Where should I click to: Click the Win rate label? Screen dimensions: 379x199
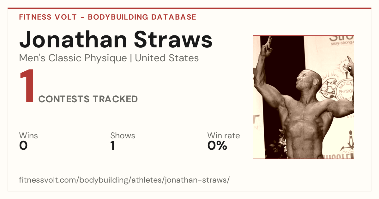224,136
